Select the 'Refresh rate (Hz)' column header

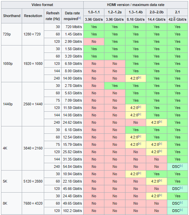pos(53,16)
